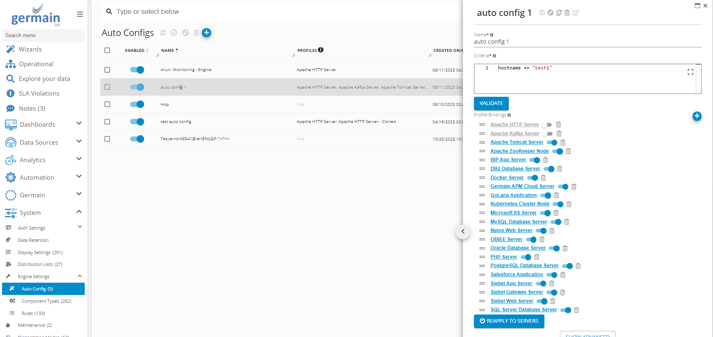Open Component Types in sidebar
Screen dimensions: 713x337
46,301
